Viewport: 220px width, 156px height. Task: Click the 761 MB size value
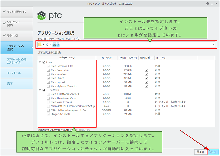(x=128, y=74)
